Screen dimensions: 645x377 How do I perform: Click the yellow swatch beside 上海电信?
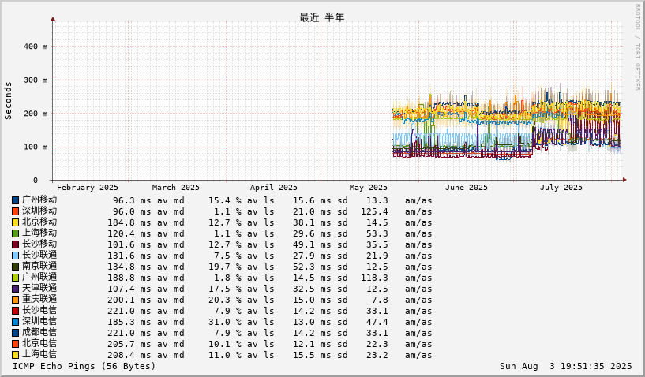tap(15, 355)
